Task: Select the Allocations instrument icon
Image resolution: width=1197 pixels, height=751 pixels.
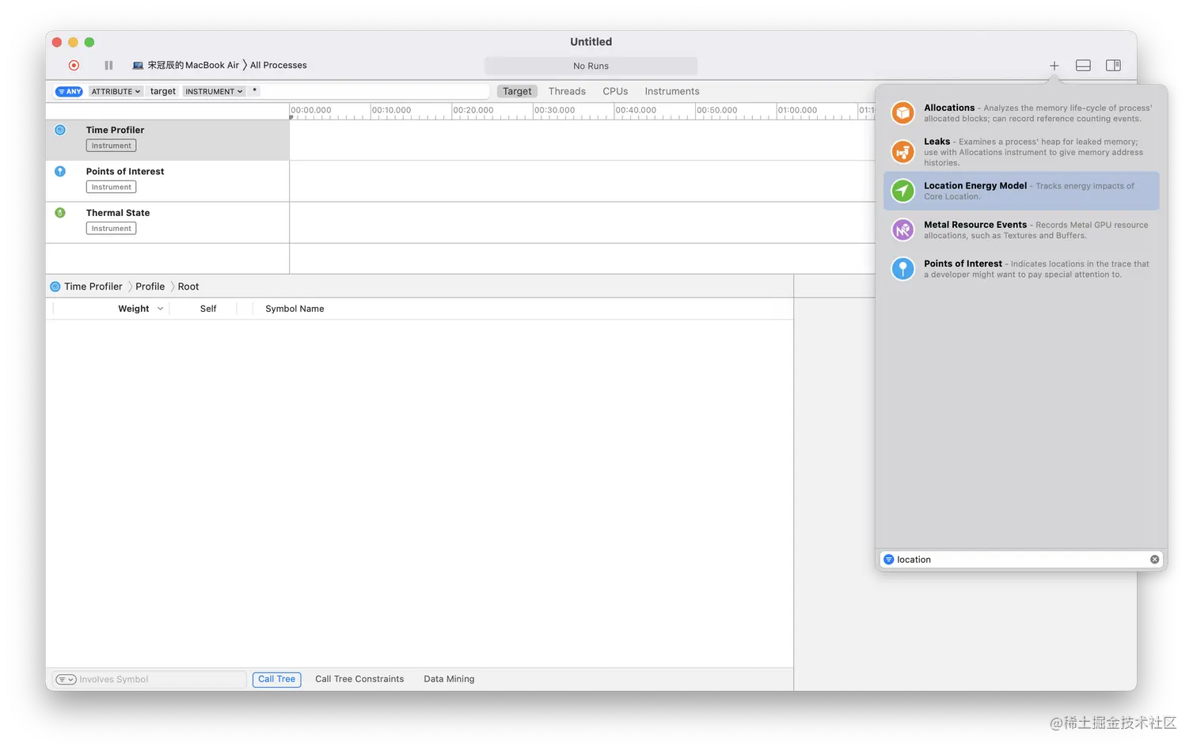Action: pos(902,113)
